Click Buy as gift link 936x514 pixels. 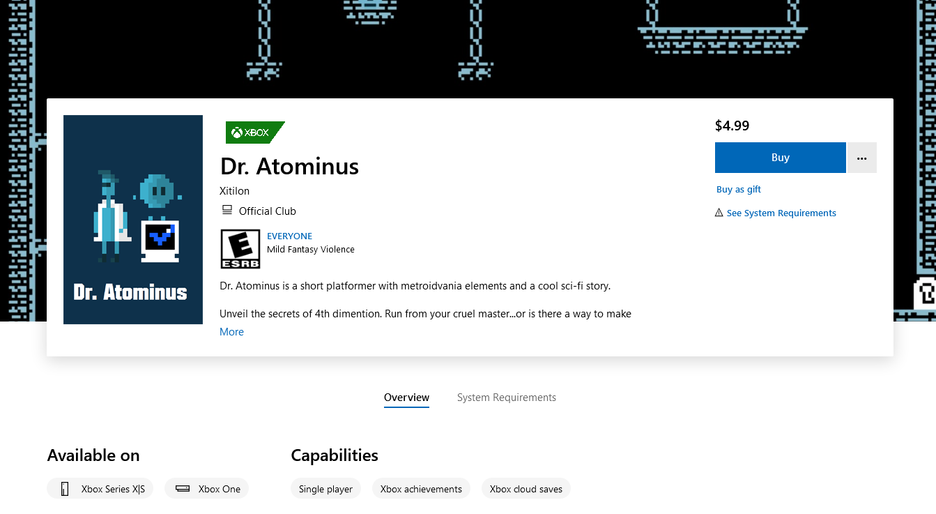tap(739, 190)
